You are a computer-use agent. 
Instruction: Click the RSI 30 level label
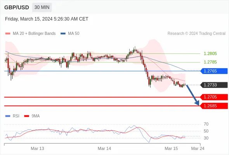point(206,138)
